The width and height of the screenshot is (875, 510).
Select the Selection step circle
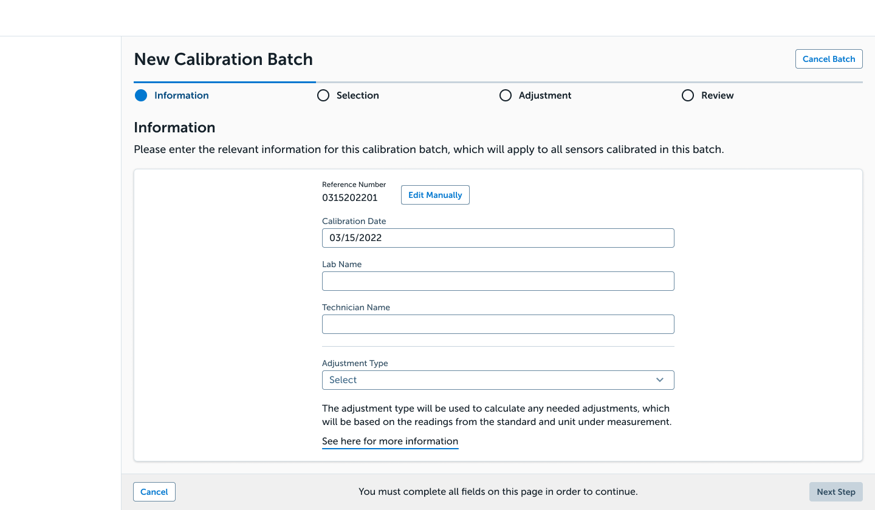(x=323, y=95)
